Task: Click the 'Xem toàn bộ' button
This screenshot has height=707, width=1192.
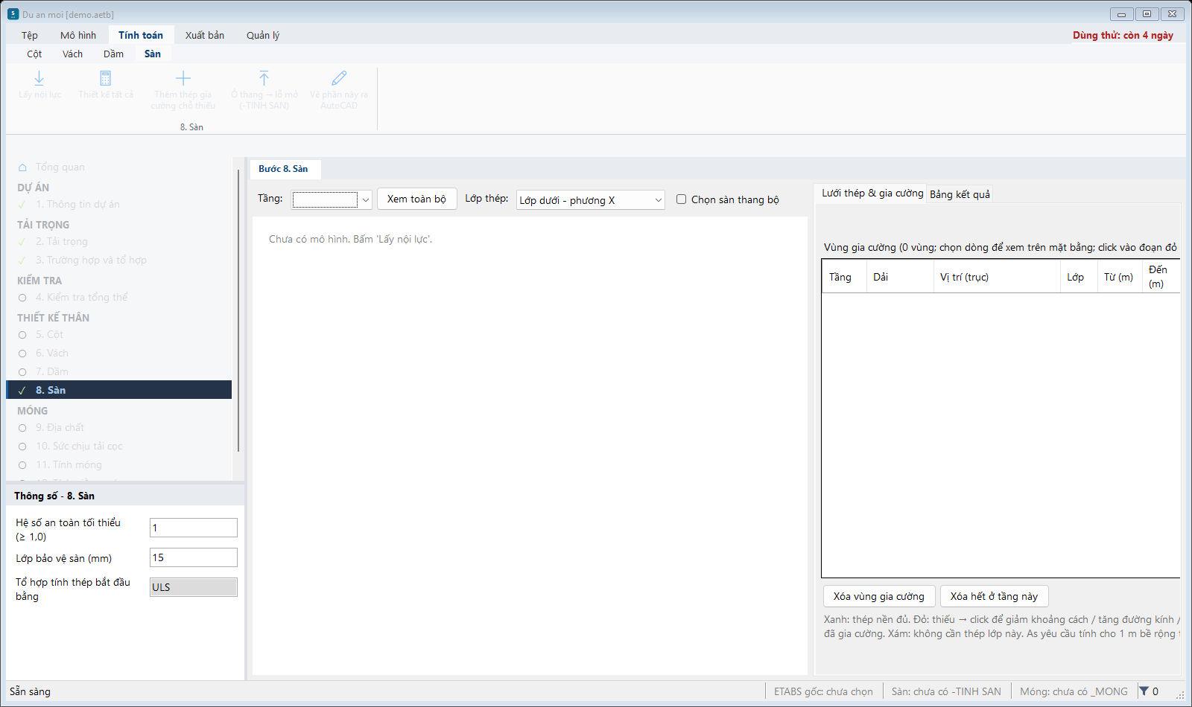Action: pos(416,199)
